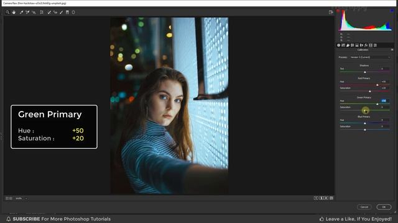Click the Shadows Tint value field
Screen dimensions: 398x223
click(384, 69)
